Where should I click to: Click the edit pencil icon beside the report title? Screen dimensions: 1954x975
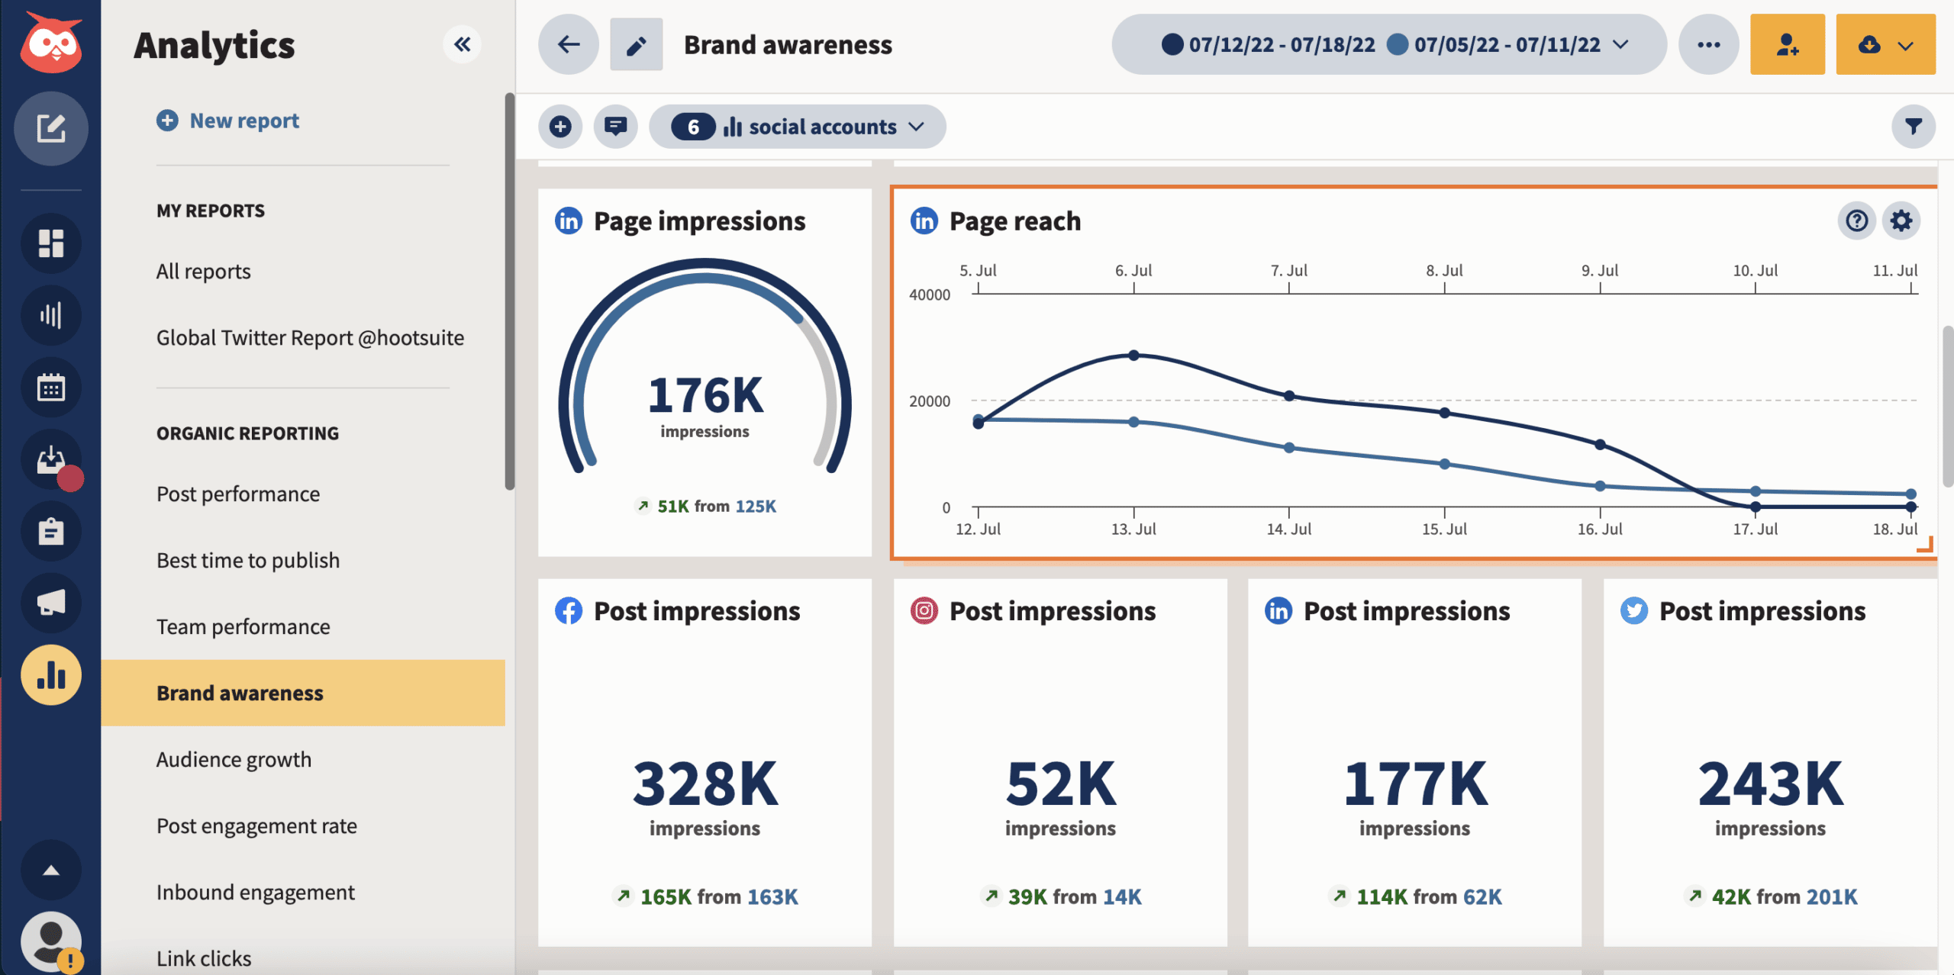coord(636,45)
